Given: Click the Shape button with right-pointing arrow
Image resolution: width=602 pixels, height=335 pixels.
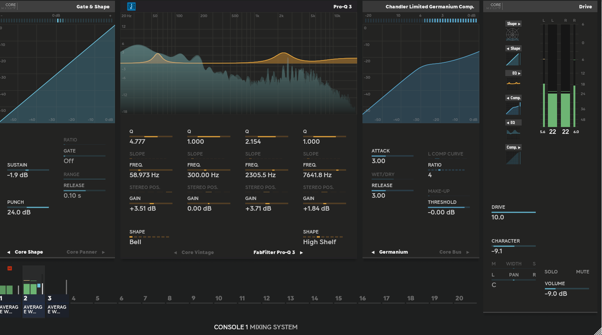Looking at the screenshot, I should pyautogui.click(x=513, y=24).
